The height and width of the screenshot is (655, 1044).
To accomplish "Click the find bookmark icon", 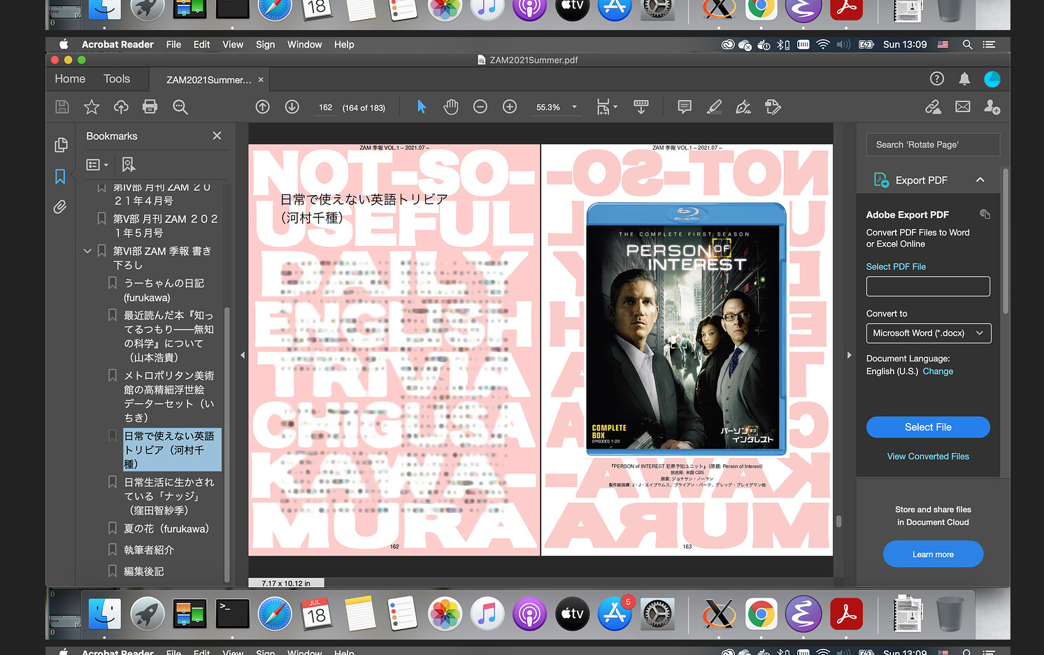I will [x=128, y=164].
